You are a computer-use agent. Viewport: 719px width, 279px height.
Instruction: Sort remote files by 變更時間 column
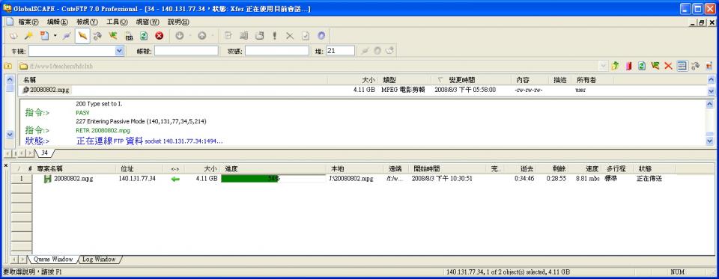tap(471, 80)
